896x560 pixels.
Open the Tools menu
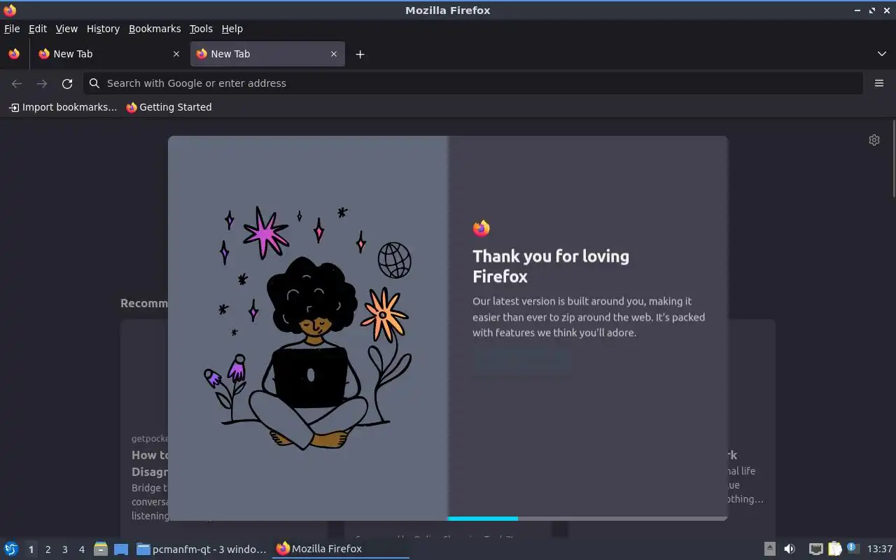click(x=201, y=29)
